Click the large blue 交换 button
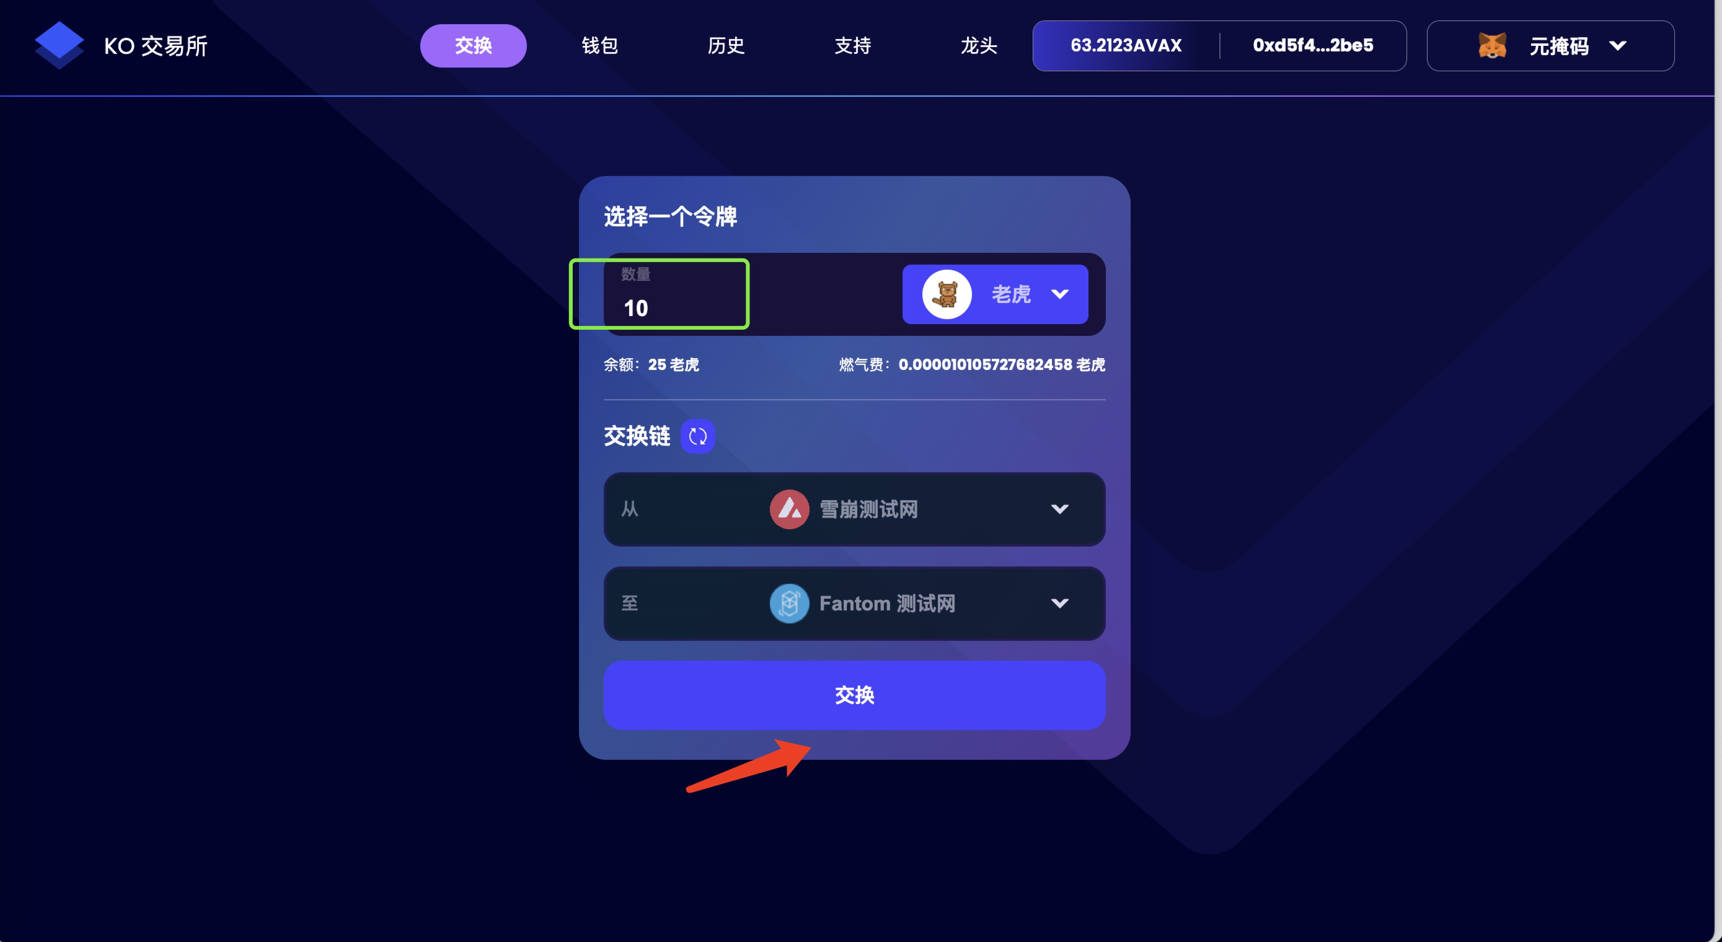This screenshot has height=942, width=1722. 854,695
